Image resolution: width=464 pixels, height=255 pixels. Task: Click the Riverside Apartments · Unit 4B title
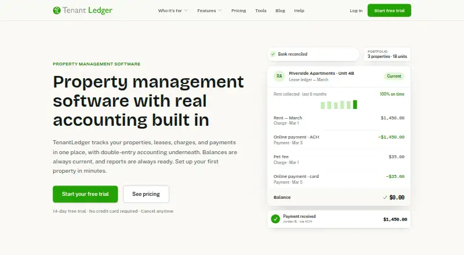coord(321,74)
